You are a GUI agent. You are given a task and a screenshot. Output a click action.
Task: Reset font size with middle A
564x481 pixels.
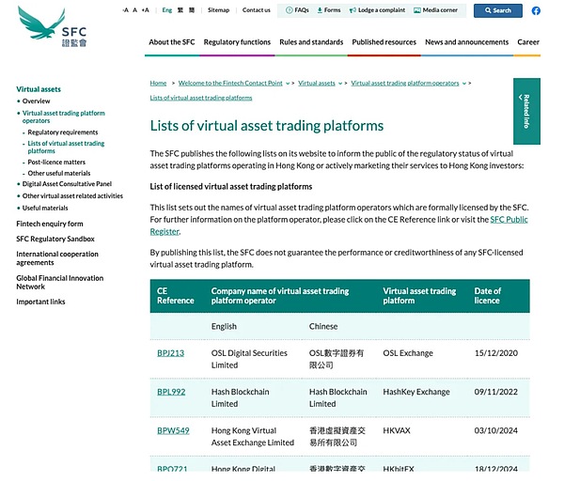point(134,10)
